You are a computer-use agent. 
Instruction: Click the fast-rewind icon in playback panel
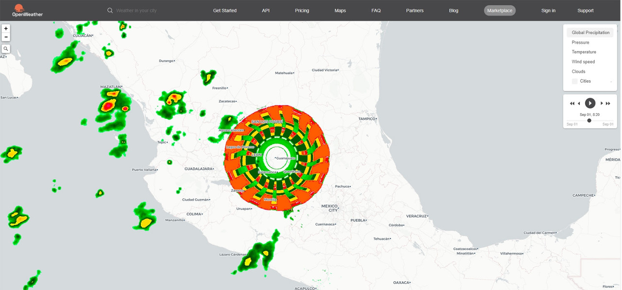(572, 103)
